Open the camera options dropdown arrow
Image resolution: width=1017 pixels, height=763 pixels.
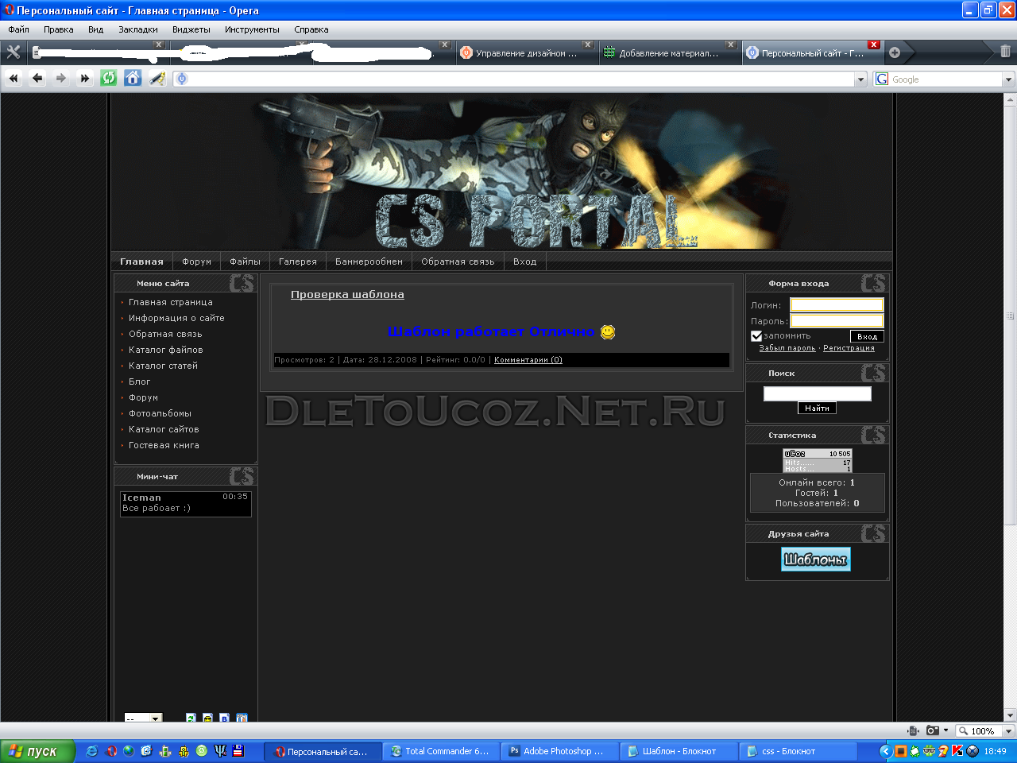945,730
